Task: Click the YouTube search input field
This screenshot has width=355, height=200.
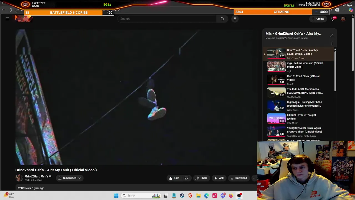Action: point(167,19)
